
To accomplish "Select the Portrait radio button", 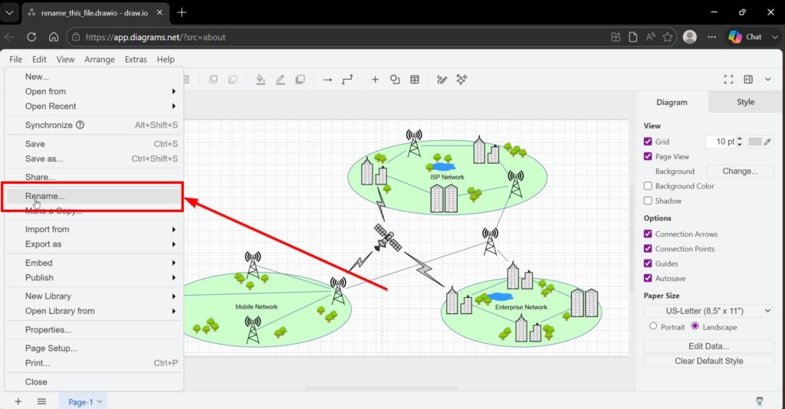I will [x=653, y=326].
